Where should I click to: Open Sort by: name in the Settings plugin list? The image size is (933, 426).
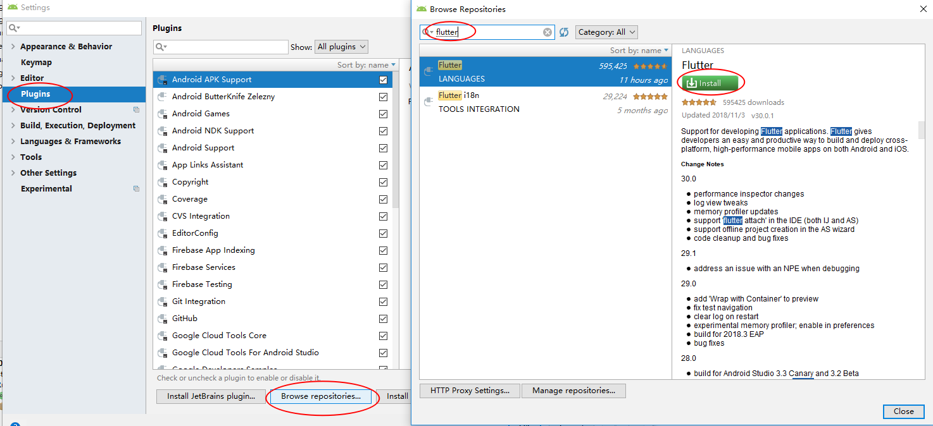366,65
